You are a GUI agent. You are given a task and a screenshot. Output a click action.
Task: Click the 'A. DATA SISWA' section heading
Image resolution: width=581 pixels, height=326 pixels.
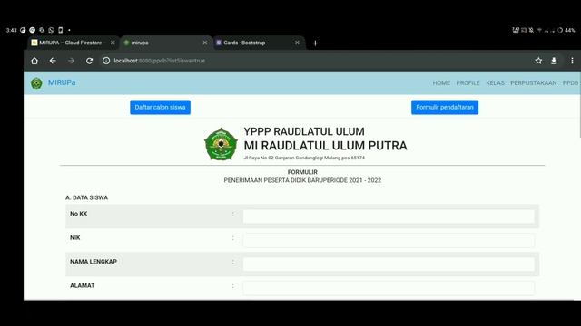coord(87,197)
